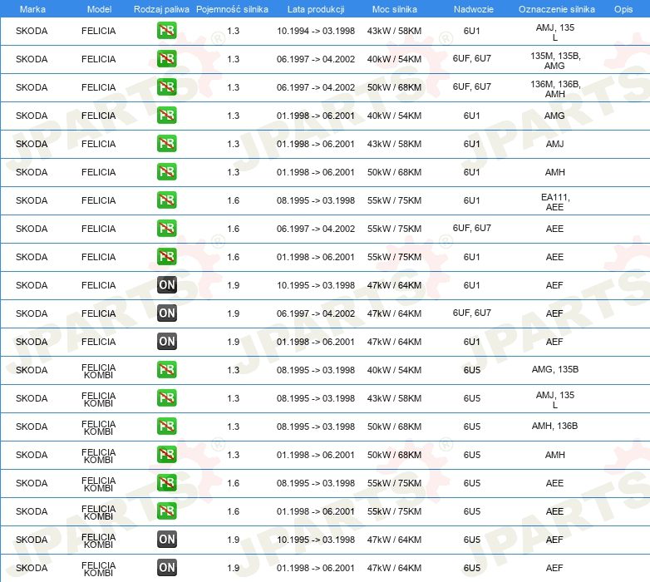Image resolution: width=650 pixels, height=582 pixels.
Task: Select 'AEF' code in the 1.9 6UF, 6U7 row
Action: pos(554,313)
